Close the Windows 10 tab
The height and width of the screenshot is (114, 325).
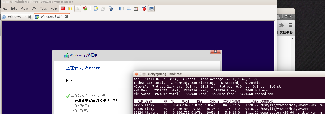pos(30,17)
